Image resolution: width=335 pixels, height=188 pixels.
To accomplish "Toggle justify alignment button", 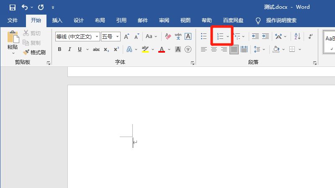I will click(x=234, y=49).
